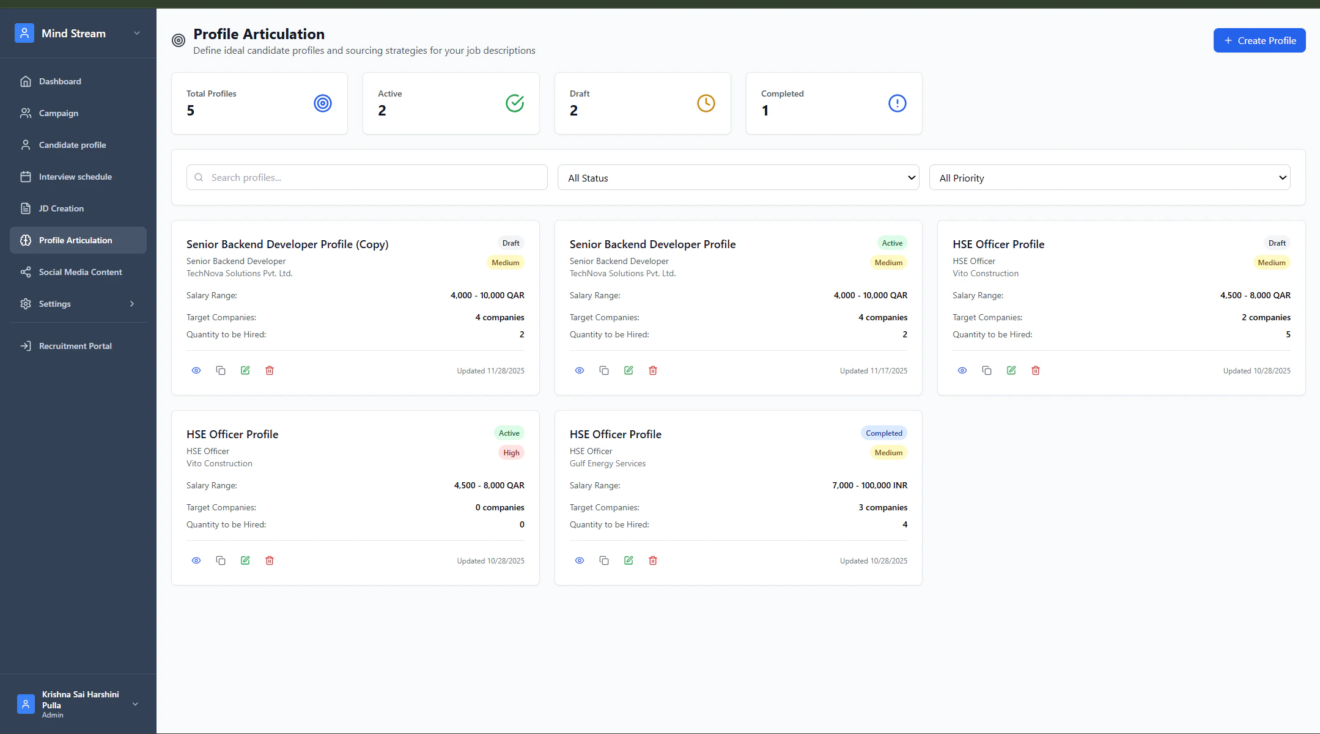The image size is (1320, 734).
Task: Edit the High priority HSE Officer Profile
Action: click(245, 560)
